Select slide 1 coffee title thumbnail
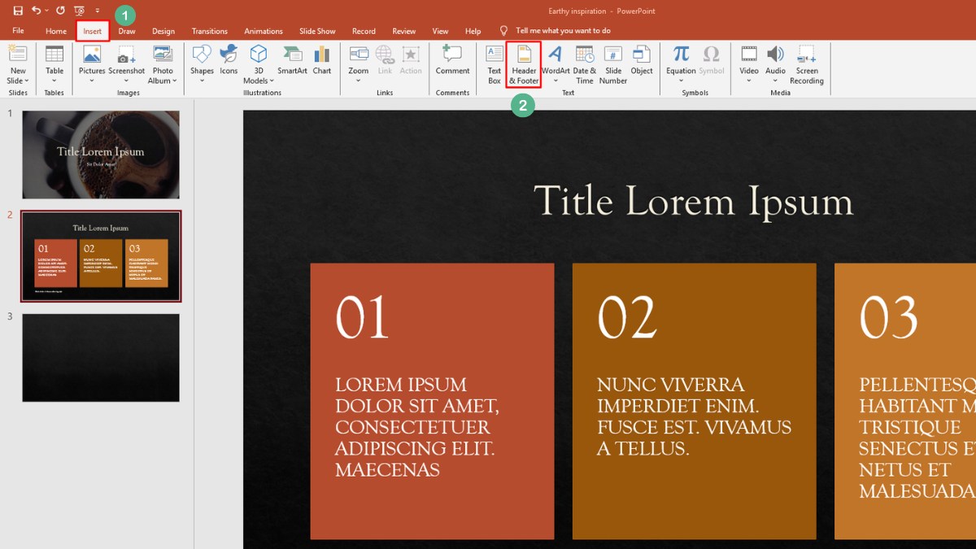Image resolution: width=976 pixels, height=549 pixels. click(x=101, y=155)
